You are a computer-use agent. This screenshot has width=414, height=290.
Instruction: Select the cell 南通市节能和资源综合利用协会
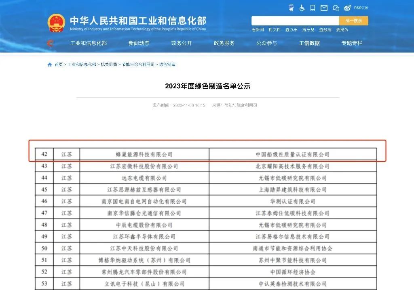click(x=293, y=248)
